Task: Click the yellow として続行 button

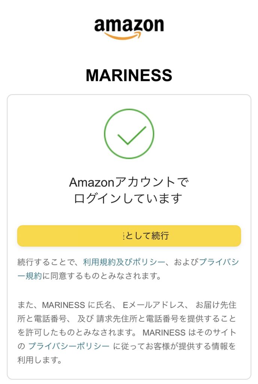Action: pos(129,236)
